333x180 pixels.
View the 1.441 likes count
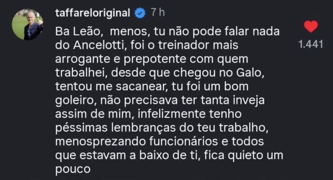pyautogui.click(x=311, y=44)
